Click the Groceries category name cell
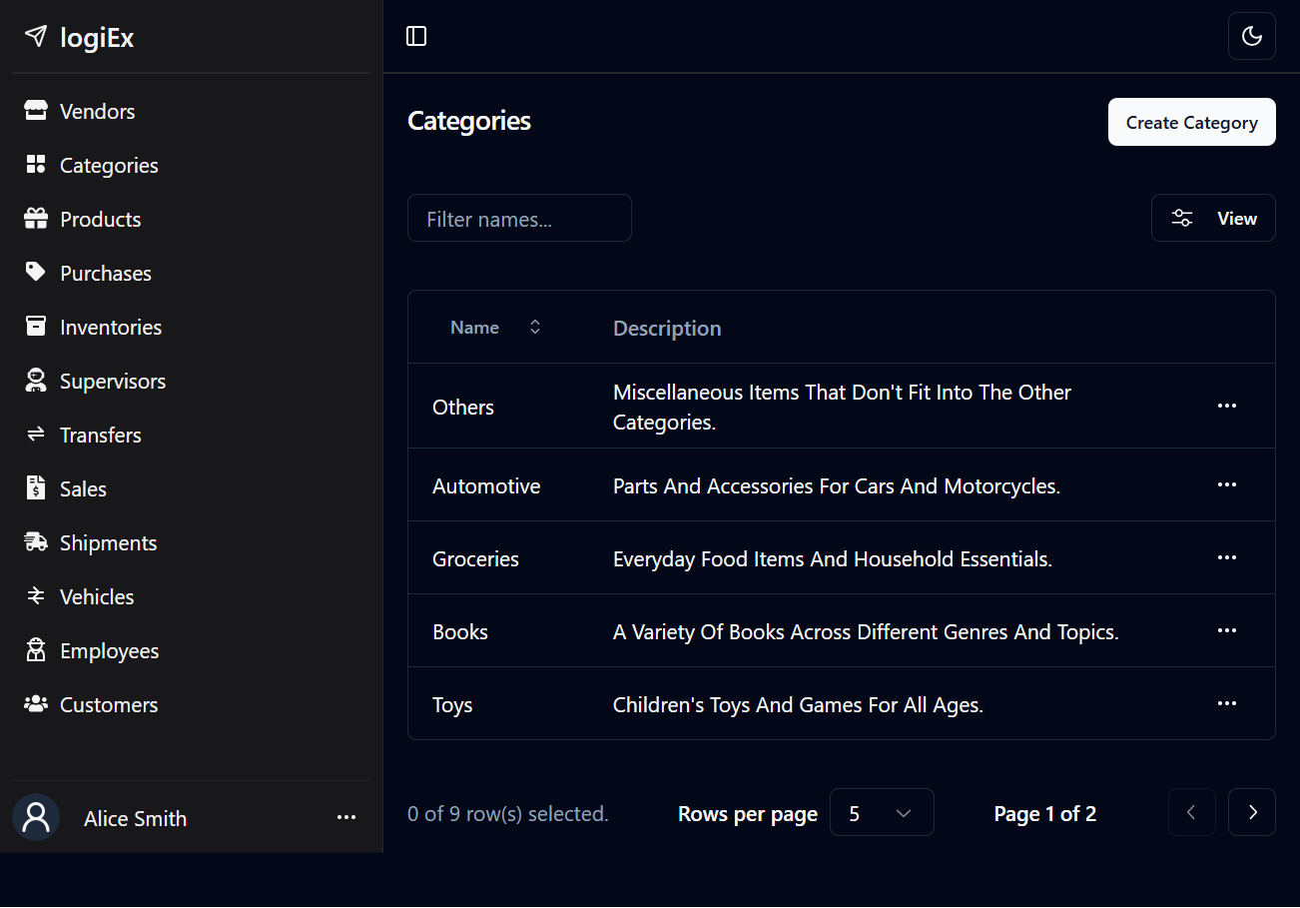The image size is (1300, 908). [475, 558]
